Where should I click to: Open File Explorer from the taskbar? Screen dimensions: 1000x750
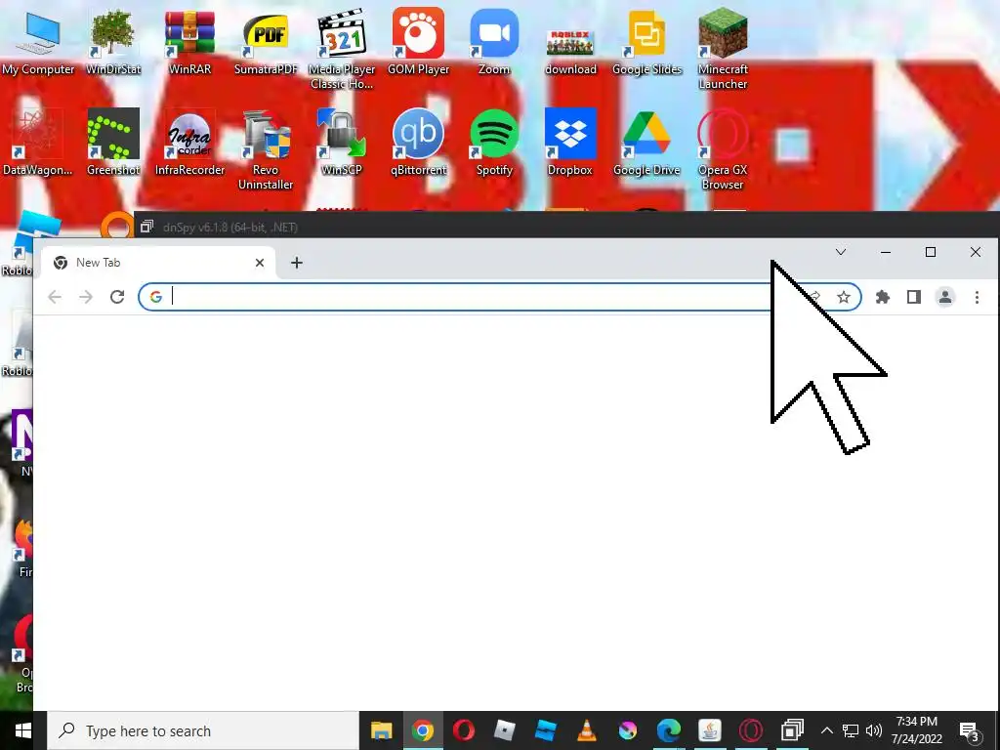(x=382, y=730)
